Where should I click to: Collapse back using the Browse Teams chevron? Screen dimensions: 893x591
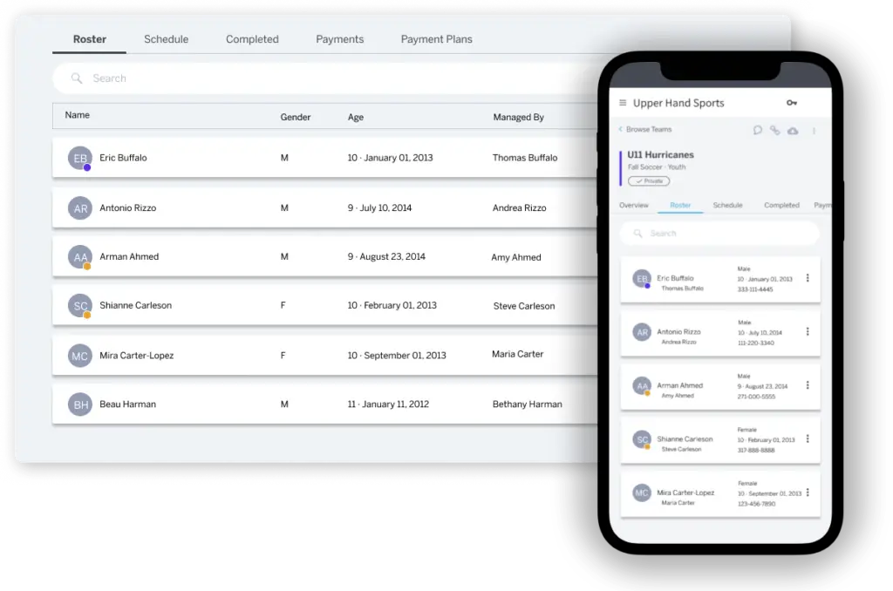click(621, 129)
